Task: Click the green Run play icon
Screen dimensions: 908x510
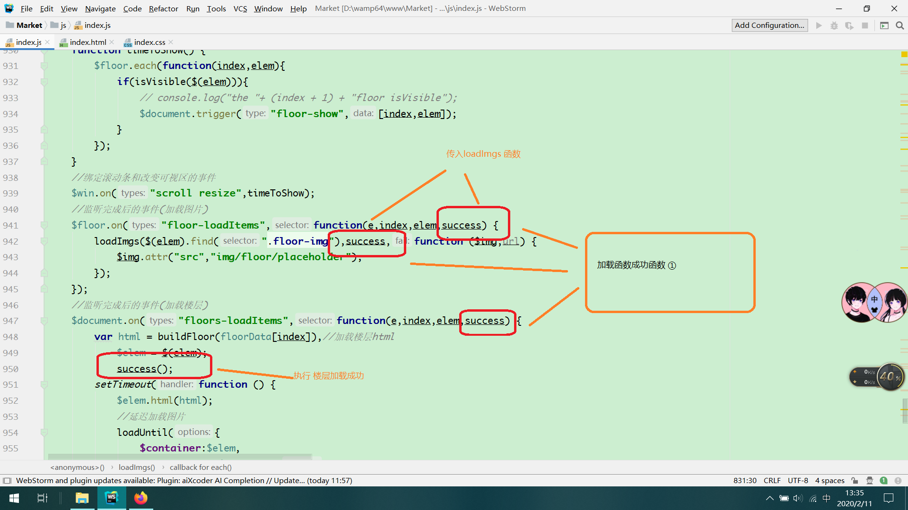Action: 819,25
